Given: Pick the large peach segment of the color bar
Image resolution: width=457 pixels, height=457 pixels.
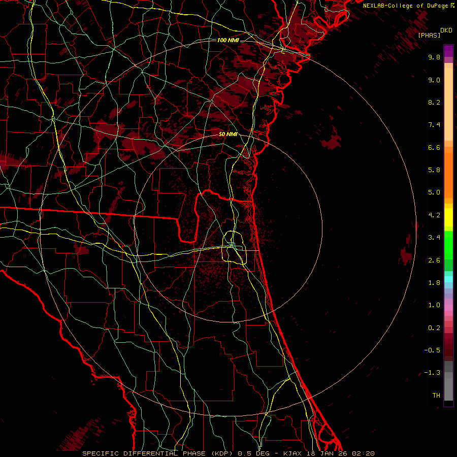Looking at the screenshot, I should coord(448,104).
